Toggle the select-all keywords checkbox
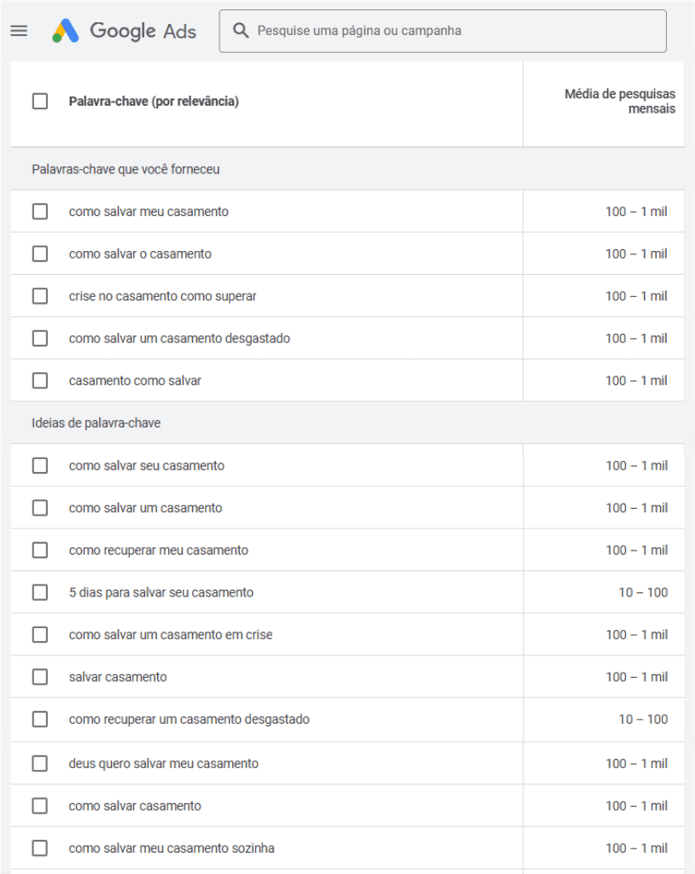This screenshot has width=695, height=874. point(40,102)
